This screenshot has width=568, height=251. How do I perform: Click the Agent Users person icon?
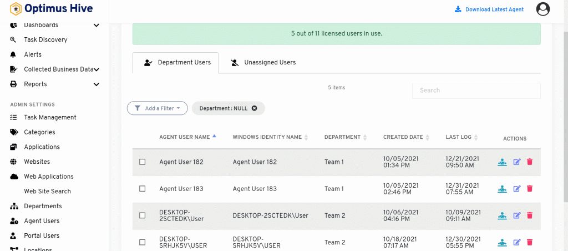(x=14, y=221)
